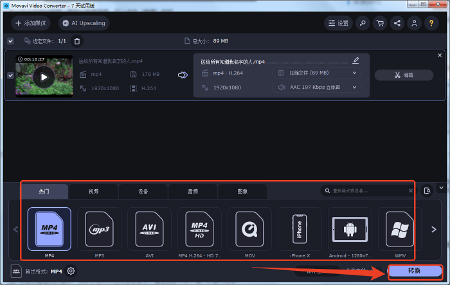Click the yellow help question mark icon

tap(431, 23)
